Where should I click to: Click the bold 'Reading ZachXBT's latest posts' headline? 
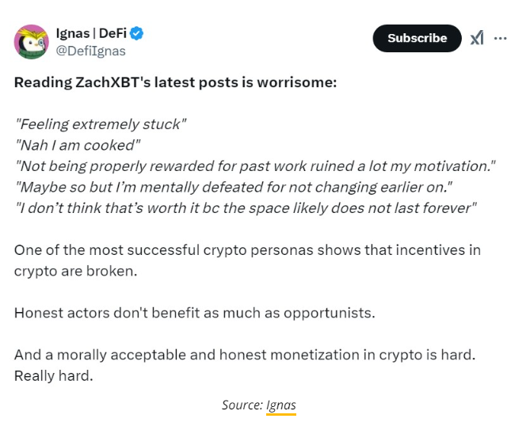tap(143, 82)
